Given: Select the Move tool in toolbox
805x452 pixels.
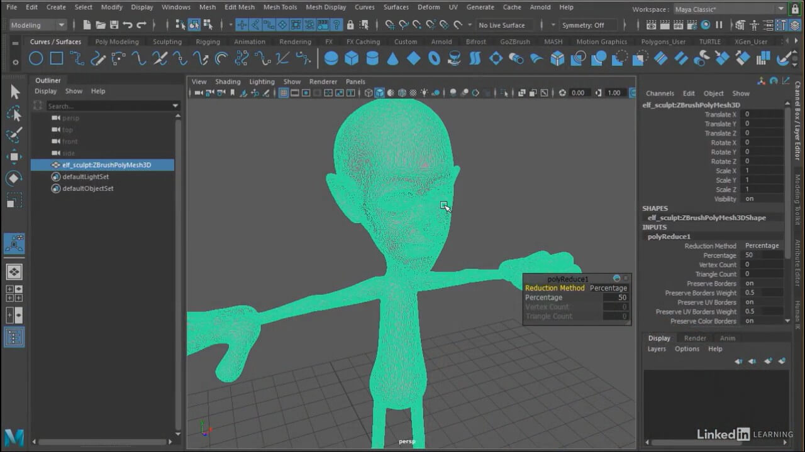Looking at the screenshot, I should pyautogui.click(x=14, y=156).
